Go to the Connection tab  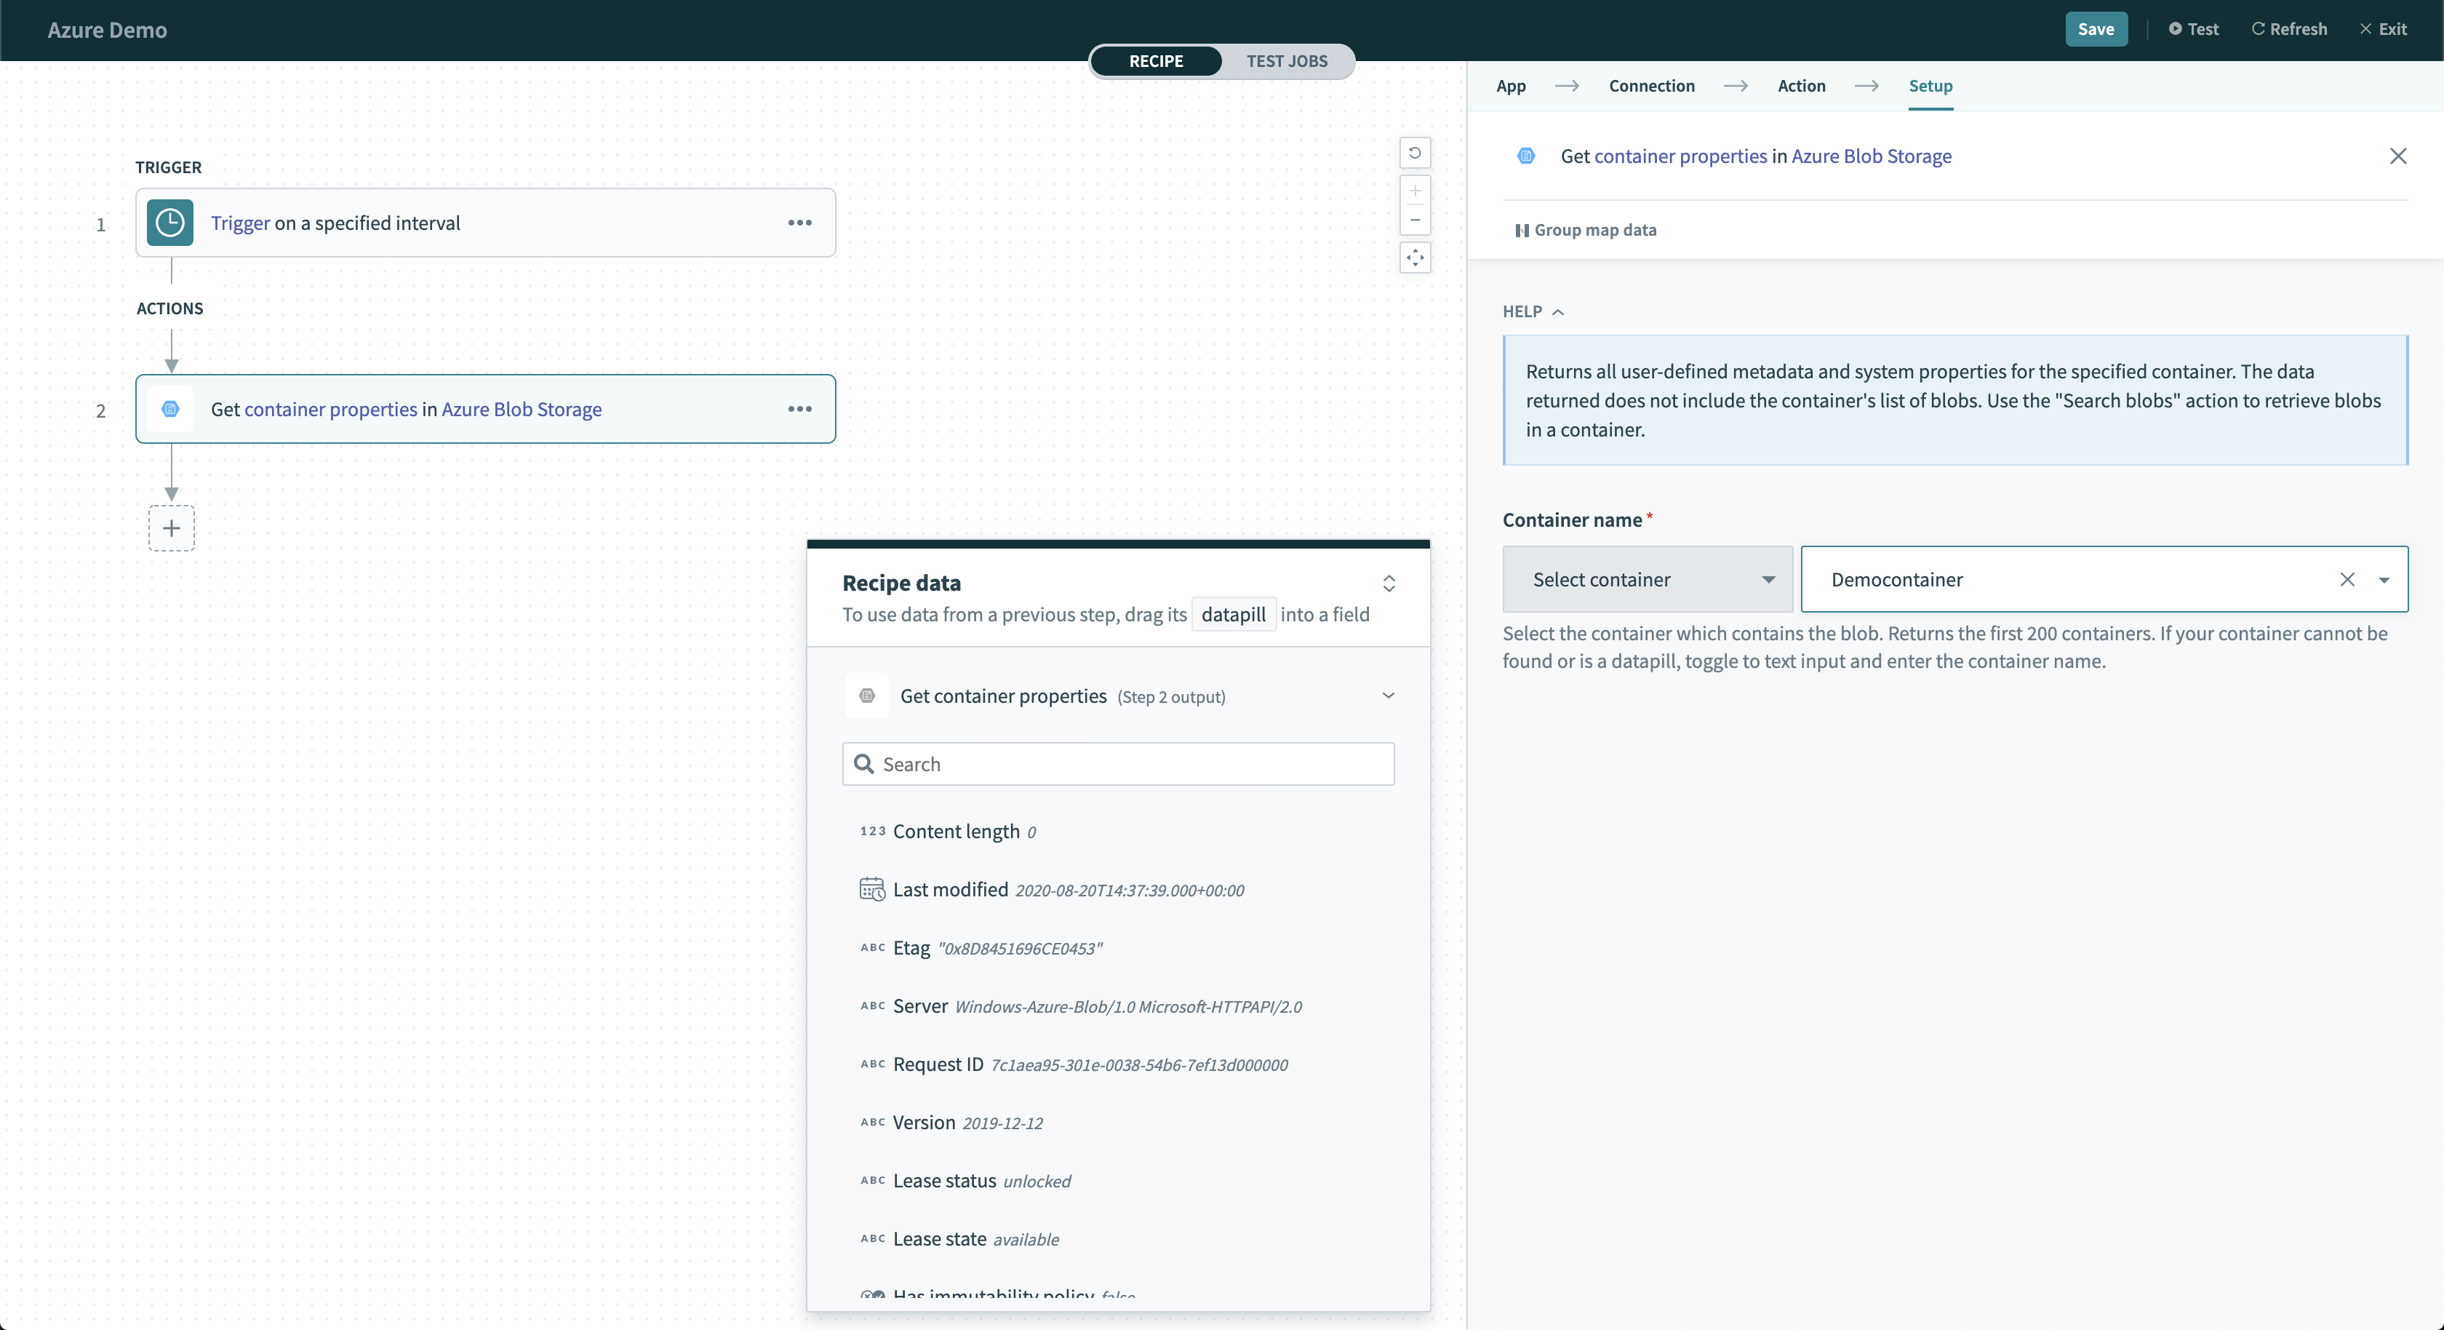1651,85
